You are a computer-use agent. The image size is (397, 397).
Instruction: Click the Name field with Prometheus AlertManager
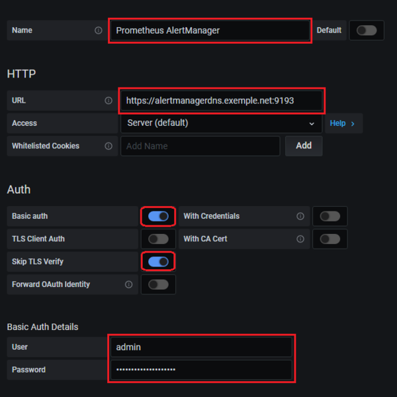(x=209, y=30)
